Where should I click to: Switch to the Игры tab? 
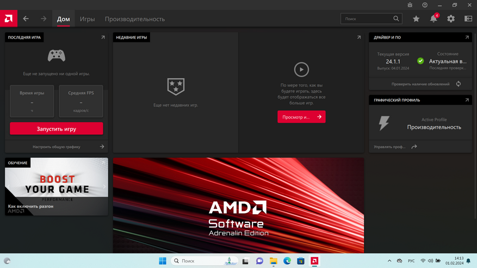click(88, 19)
